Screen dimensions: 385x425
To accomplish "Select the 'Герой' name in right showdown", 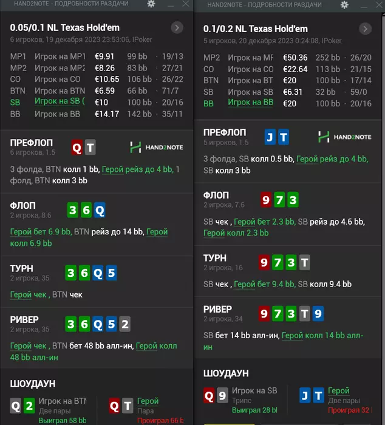I will click(339, 391).
